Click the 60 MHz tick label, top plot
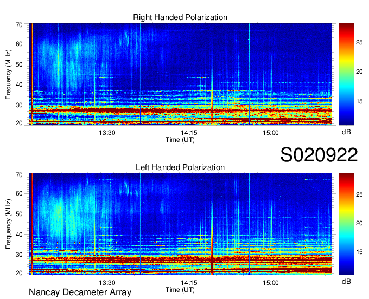The image size is (369, 299). [x=19, y=44]
